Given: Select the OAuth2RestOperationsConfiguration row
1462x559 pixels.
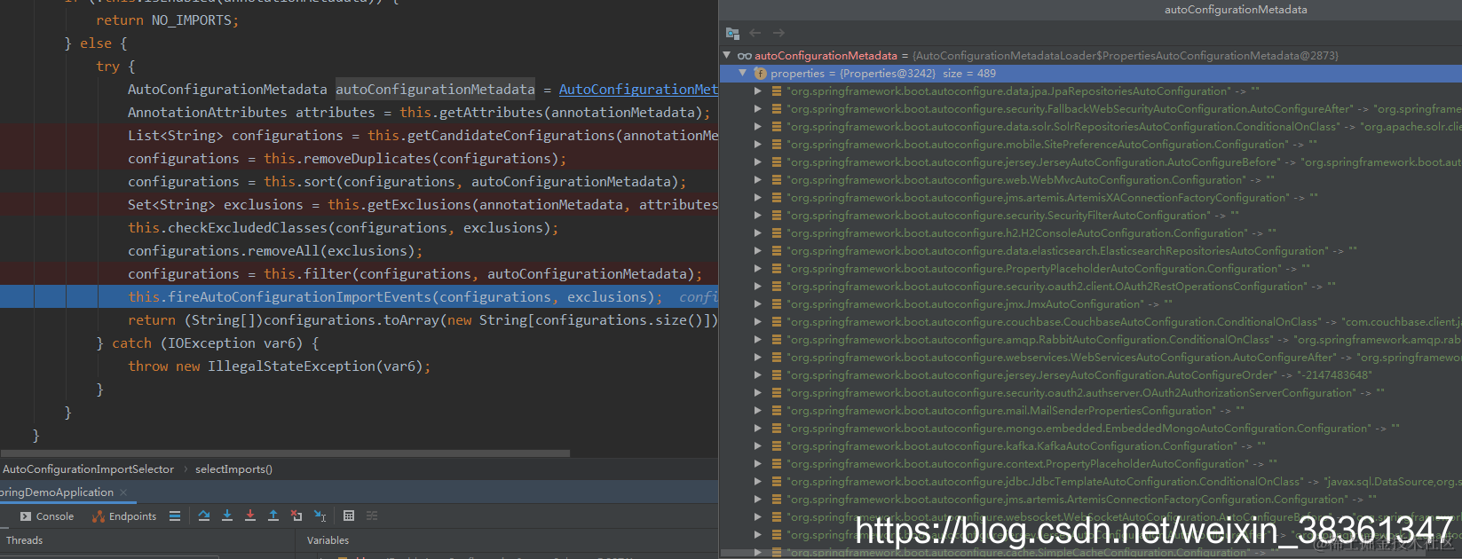Looking at the screenshot, I should (1091, 287).
